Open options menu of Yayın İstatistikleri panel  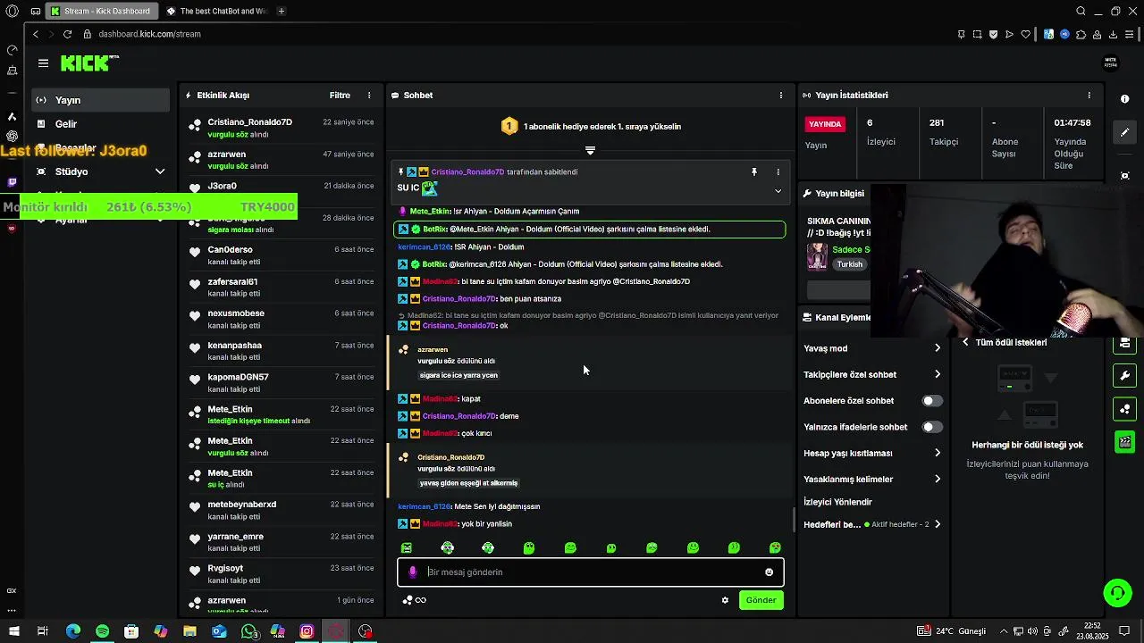1089,95
